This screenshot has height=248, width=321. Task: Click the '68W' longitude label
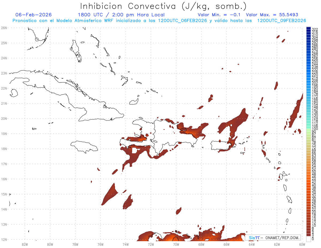click(x=201, y=244)
